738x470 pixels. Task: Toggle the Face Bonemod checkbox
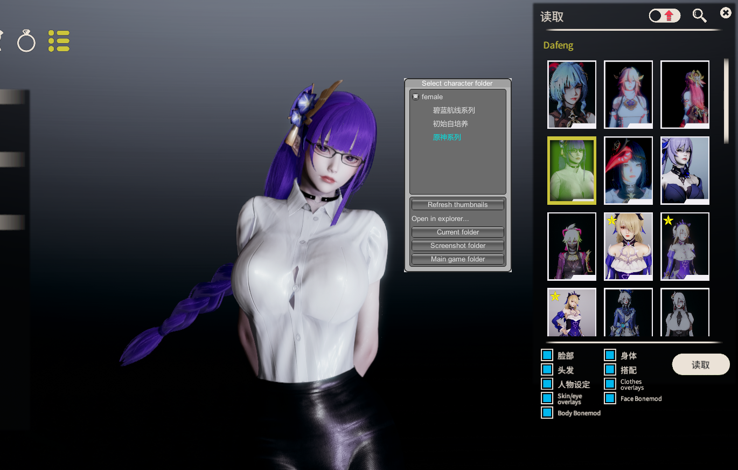610,398
